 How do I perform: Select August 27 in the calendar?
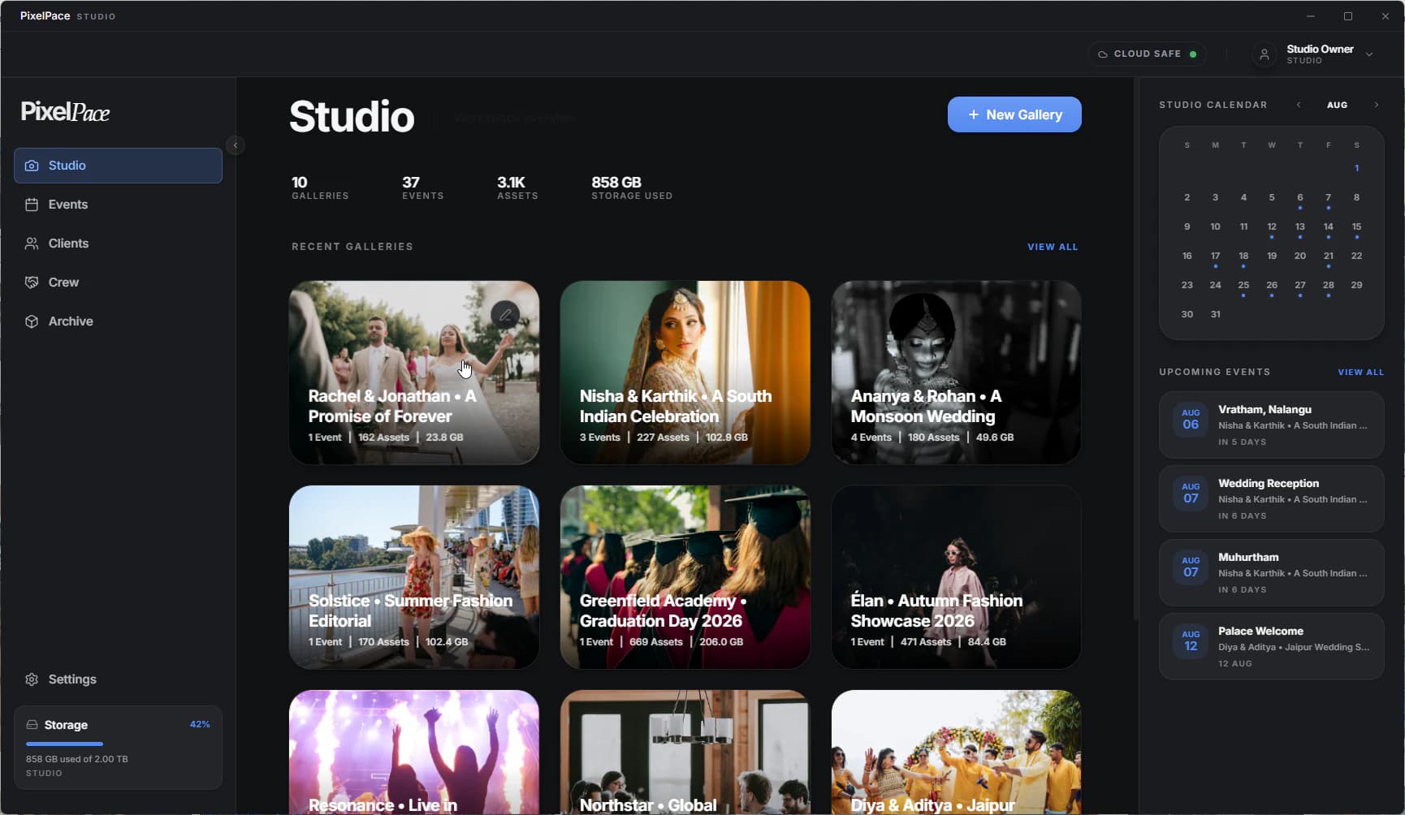click(x=1299, y=285)
